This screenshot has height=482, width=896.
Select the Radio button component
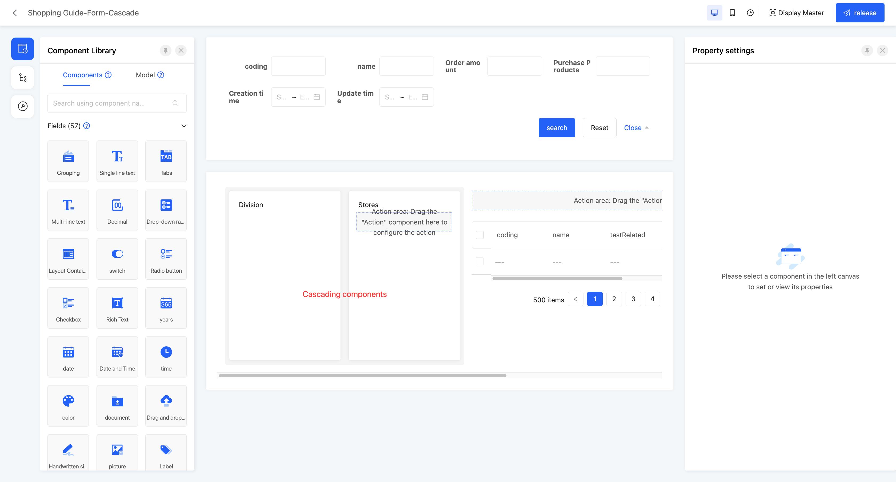(166, 259)
